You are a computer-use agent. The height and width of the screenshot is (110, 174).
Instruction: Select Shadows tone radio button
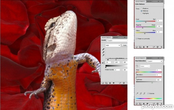pos(142,8)
